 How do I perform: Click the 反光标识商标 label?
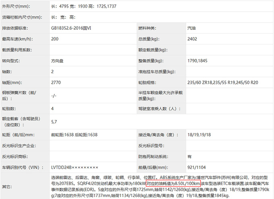[15, 157]
